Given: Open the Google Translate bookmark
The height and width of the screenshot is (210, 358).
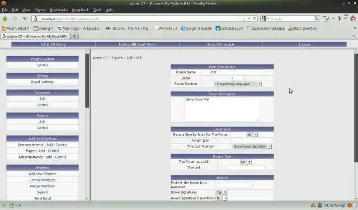Looking at the screenshot, I should [196, 29].
